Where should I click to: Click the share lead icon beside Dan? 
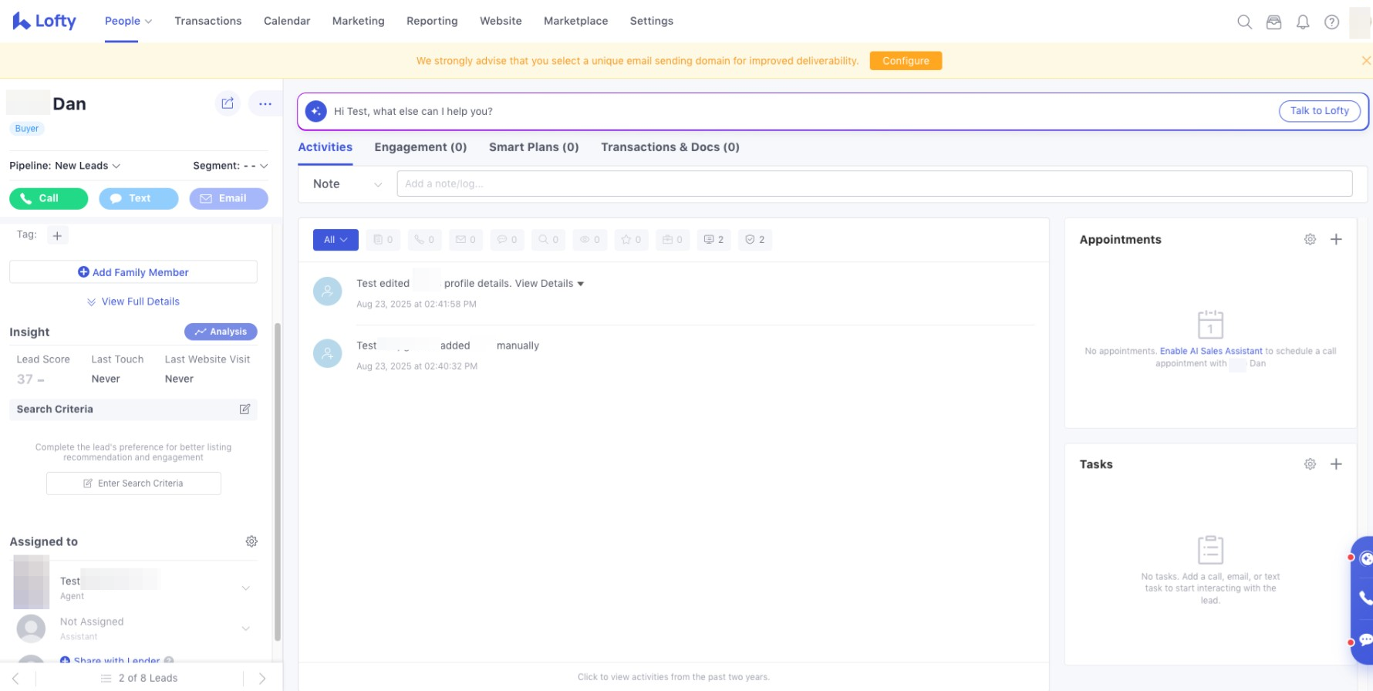[x=228, y=103]
